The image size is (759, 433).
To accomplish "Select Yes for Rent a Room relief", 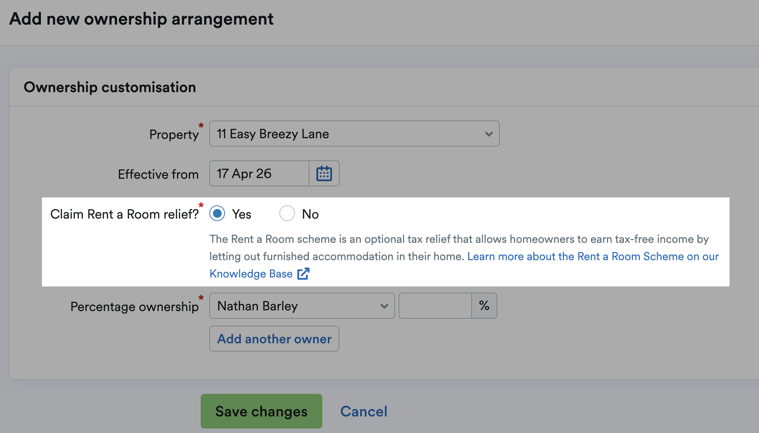I will (217, 213).
